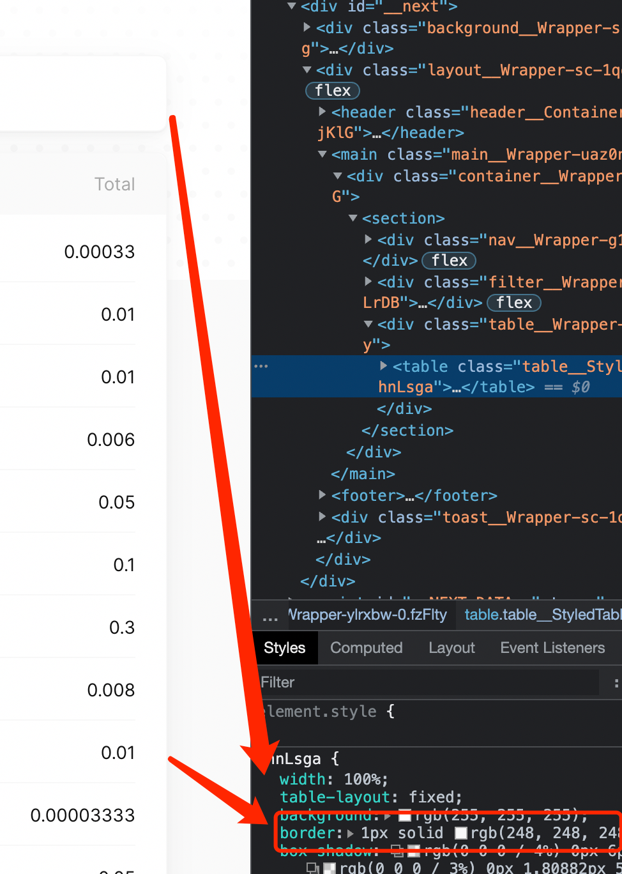Screen dimensions: 622x874
Task: Open the Layout tab
Action: (452, 648)
